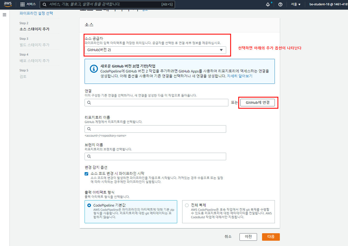Screen dimensions: 348x246
Task: Expand the 서울 region dropdown
Action: point(296,4)
